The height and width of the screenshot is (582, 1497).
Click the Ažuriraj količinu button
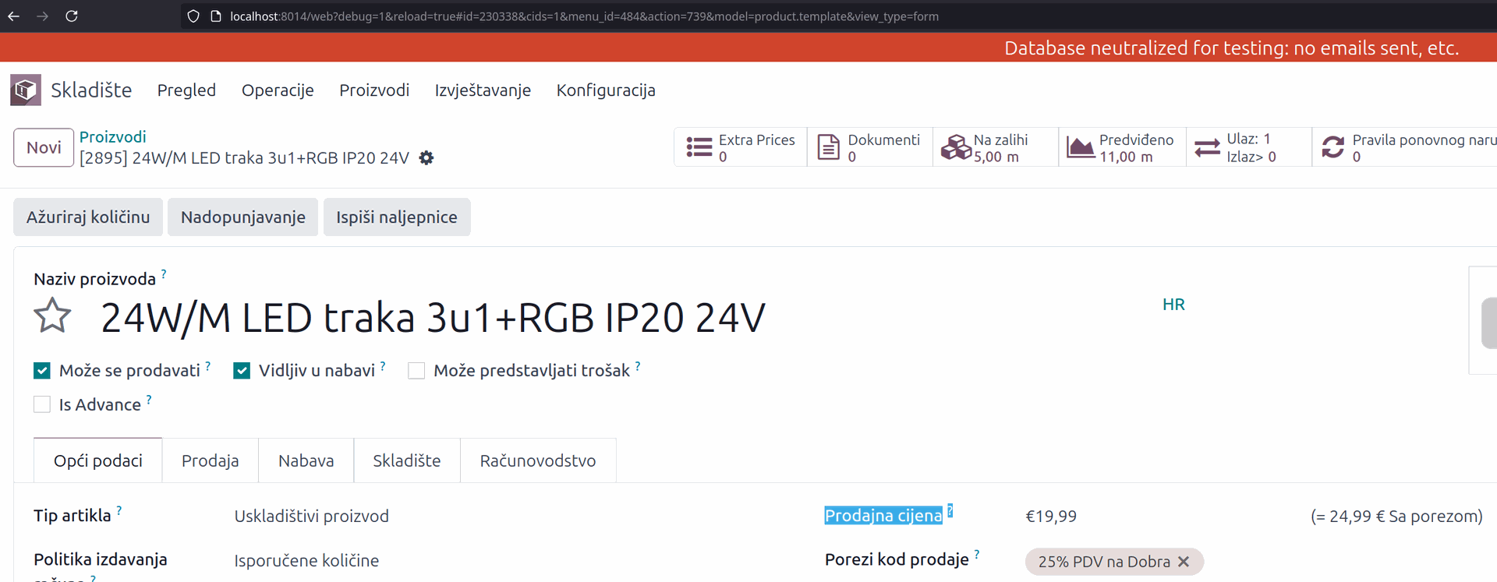[x=88, y=217]
